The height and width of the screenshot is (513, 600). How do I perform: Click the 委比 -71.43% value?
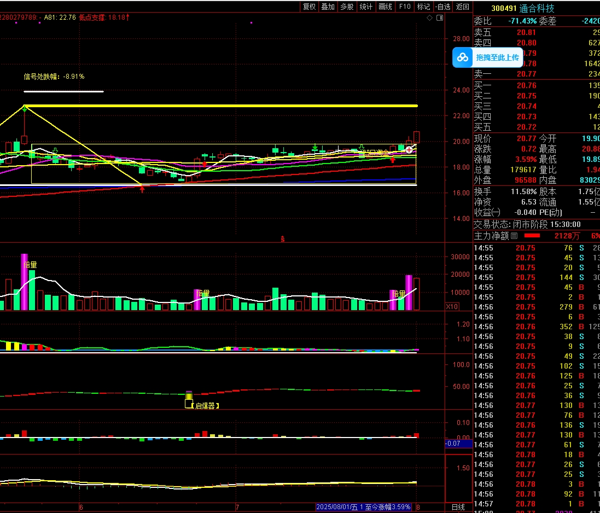[x=522, y=21]
